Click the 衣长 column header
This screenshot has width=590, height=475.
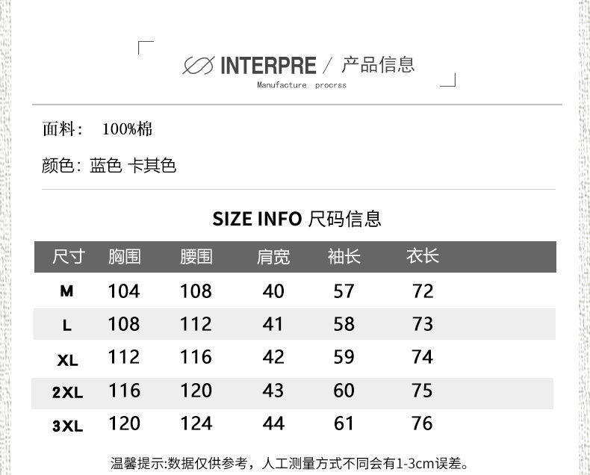(x=422, y=257)
